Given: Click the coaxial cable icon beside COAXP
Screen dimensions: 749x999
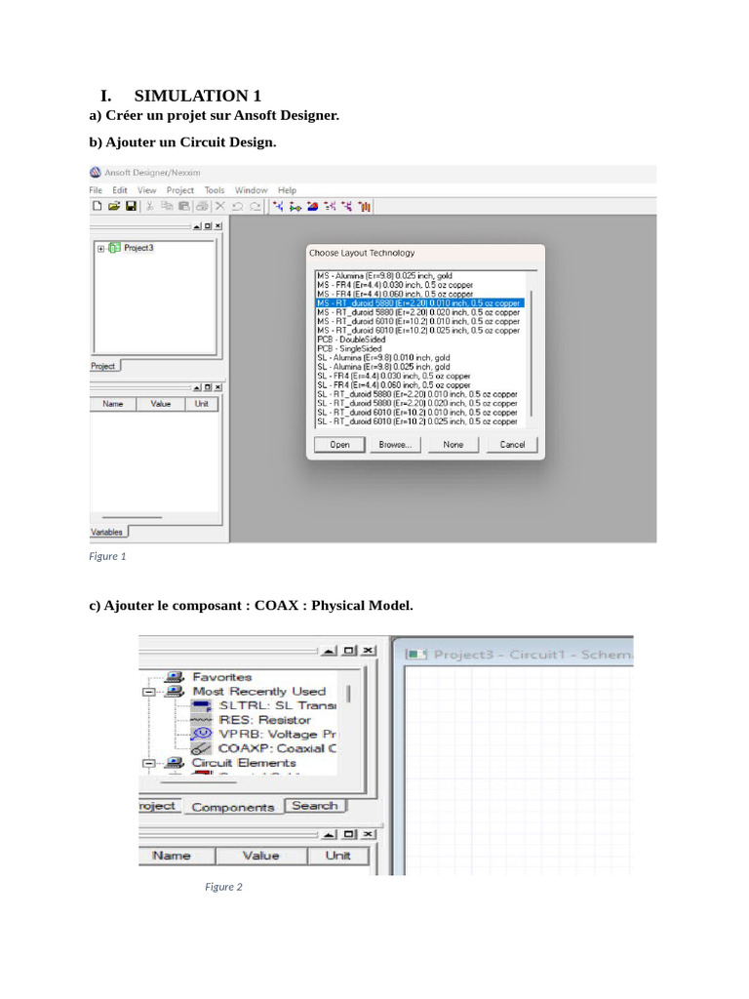Looking at the screenshot, I should (201, 748).
